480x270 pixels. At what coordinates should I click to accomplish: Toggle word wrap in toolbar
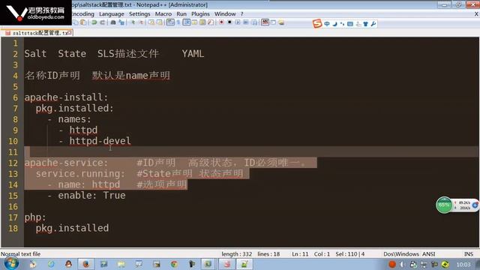(x=170, y=22)
